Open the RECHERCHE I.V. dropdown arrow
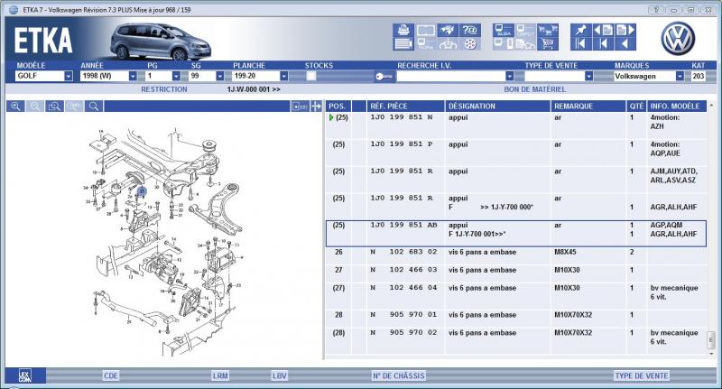 pyautogui.click(x=509, y=77)
